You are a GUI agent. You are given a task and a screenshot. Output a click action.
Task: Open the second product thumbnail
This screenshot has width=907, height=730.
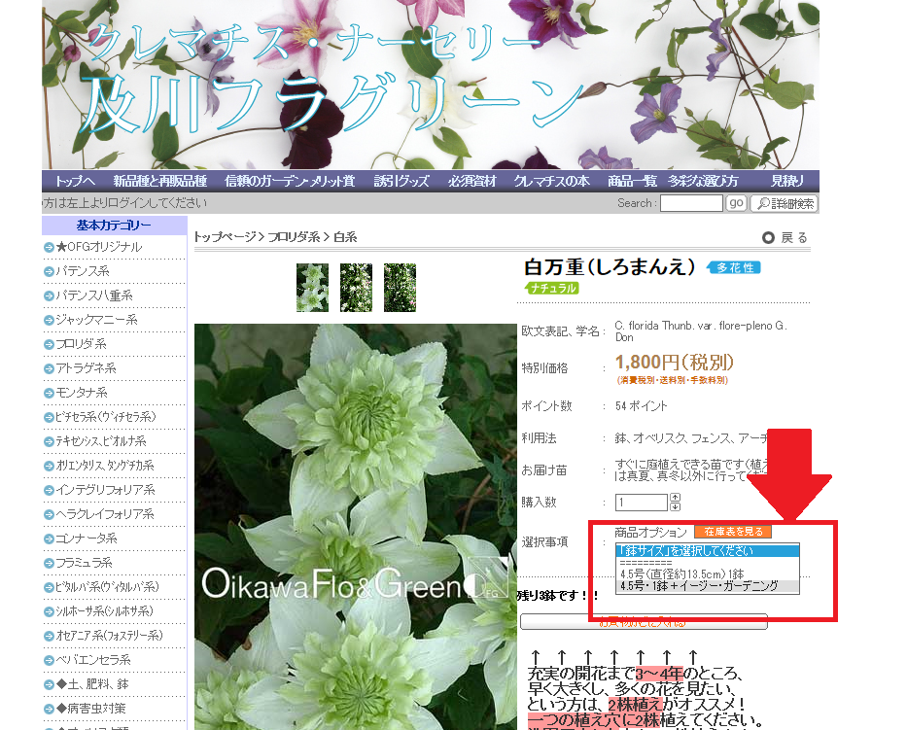click(x=357, y=288)
